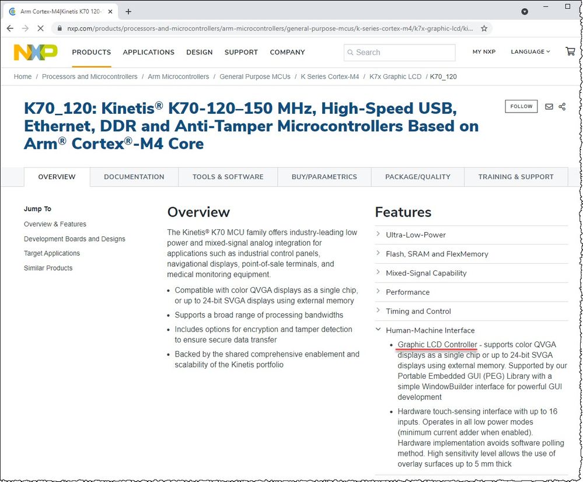This screenshot has height=482, width=583.
Task: Click the browser address bar URL
Action: pyautogui.click(x=270, y=28)
